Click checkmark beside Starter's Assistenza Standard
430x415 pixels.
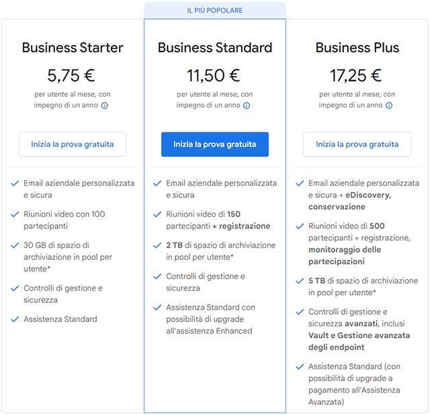click(15, 319)
